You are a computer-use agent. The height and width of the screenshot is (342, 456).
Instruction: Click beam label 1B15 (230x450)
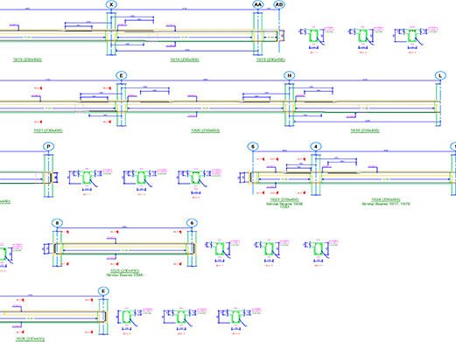coord(27,59)
